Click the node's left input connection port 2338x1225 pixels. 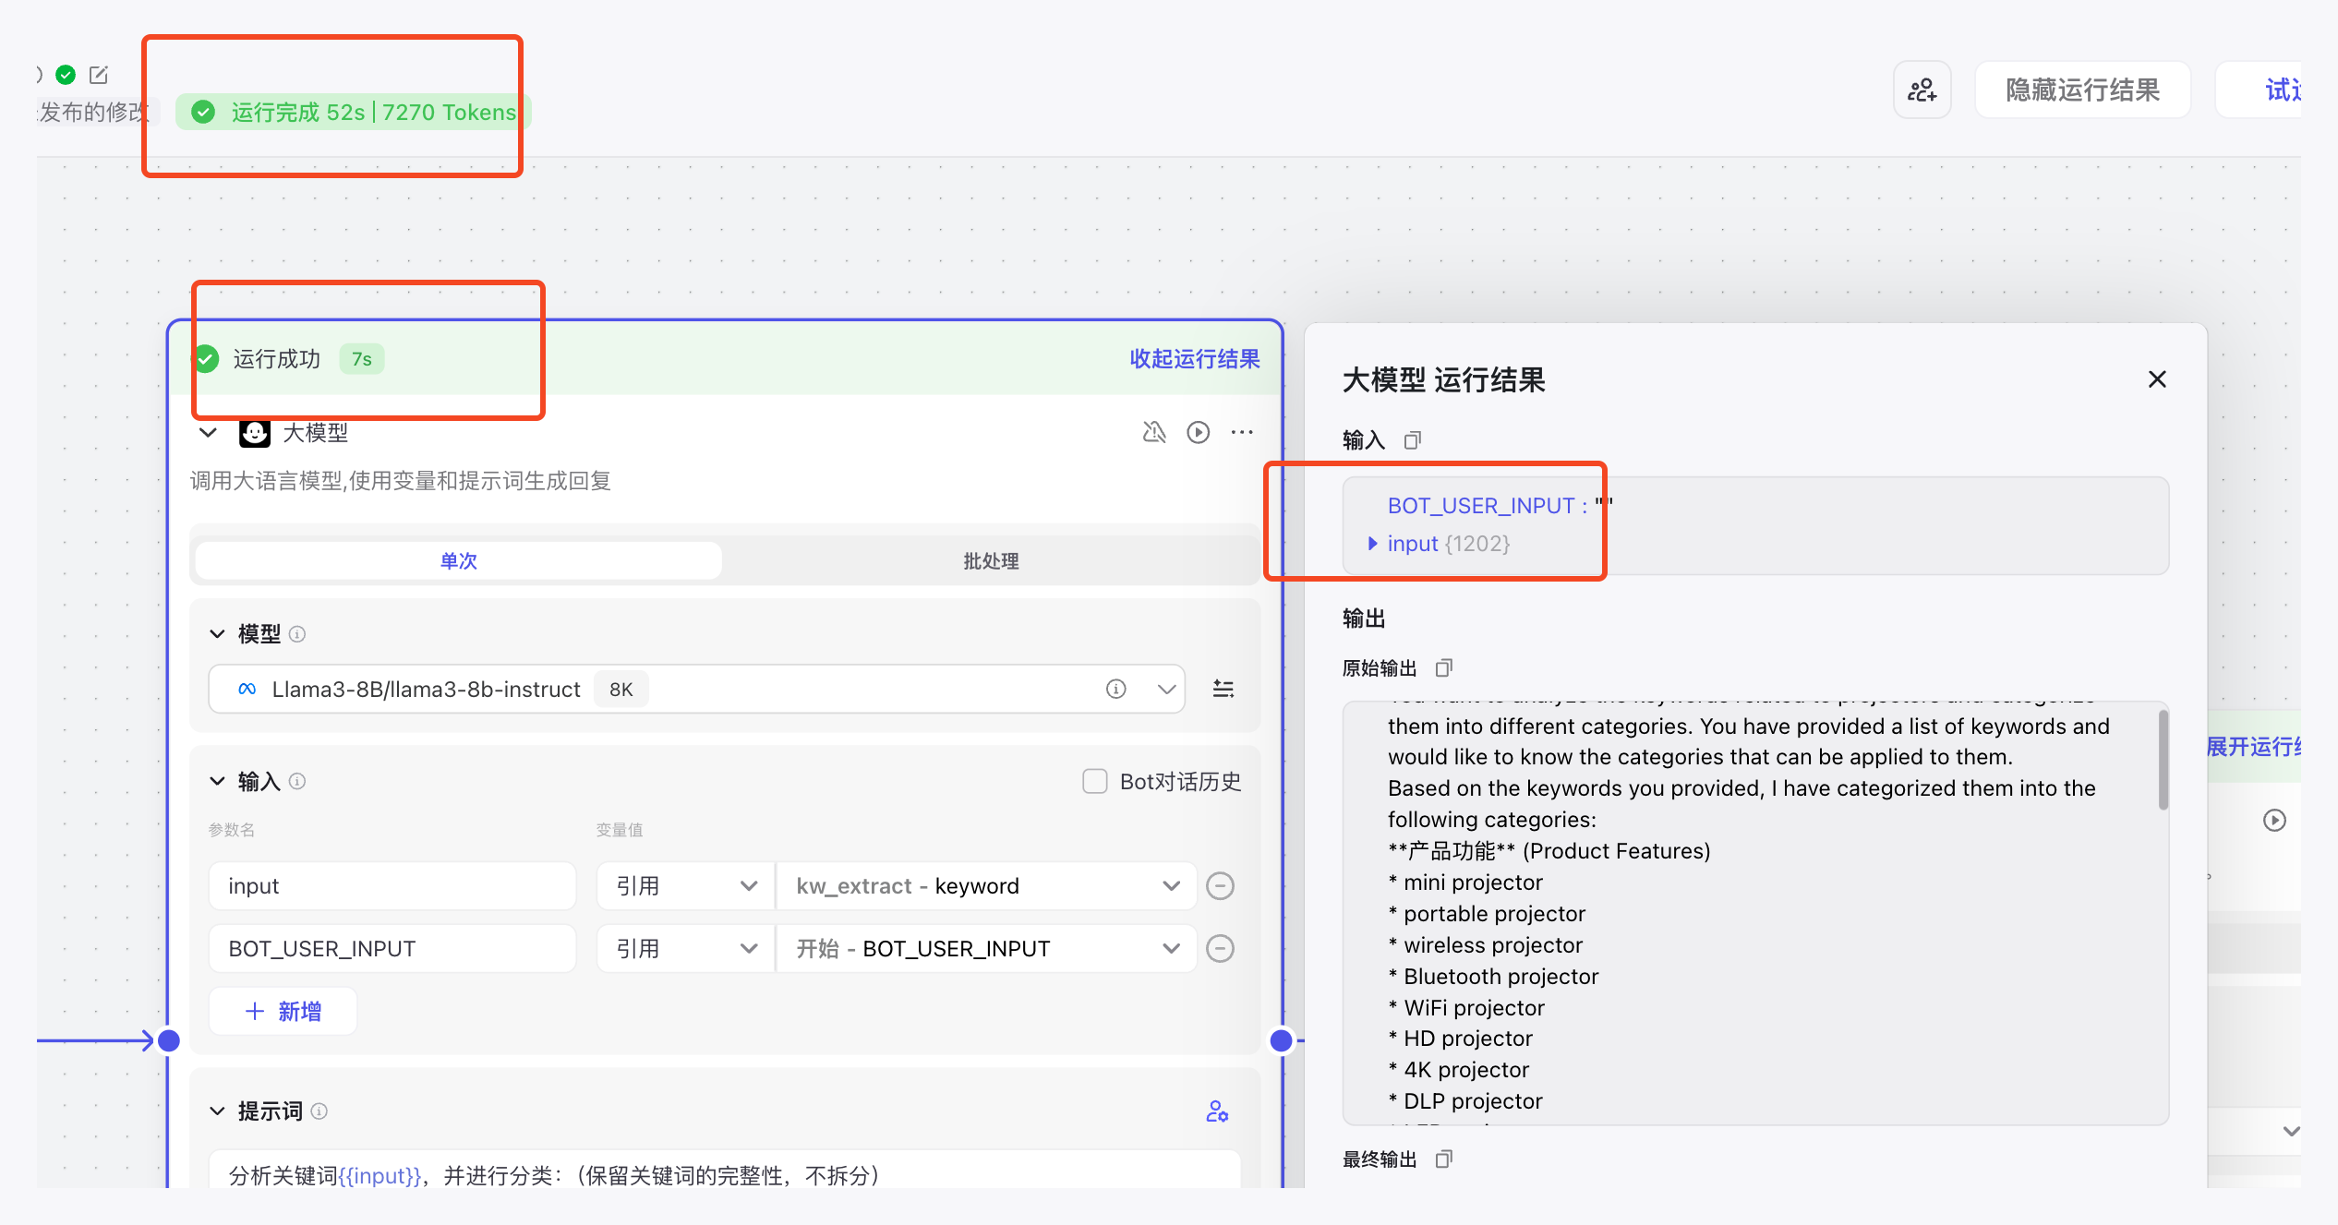(169, 1041)
